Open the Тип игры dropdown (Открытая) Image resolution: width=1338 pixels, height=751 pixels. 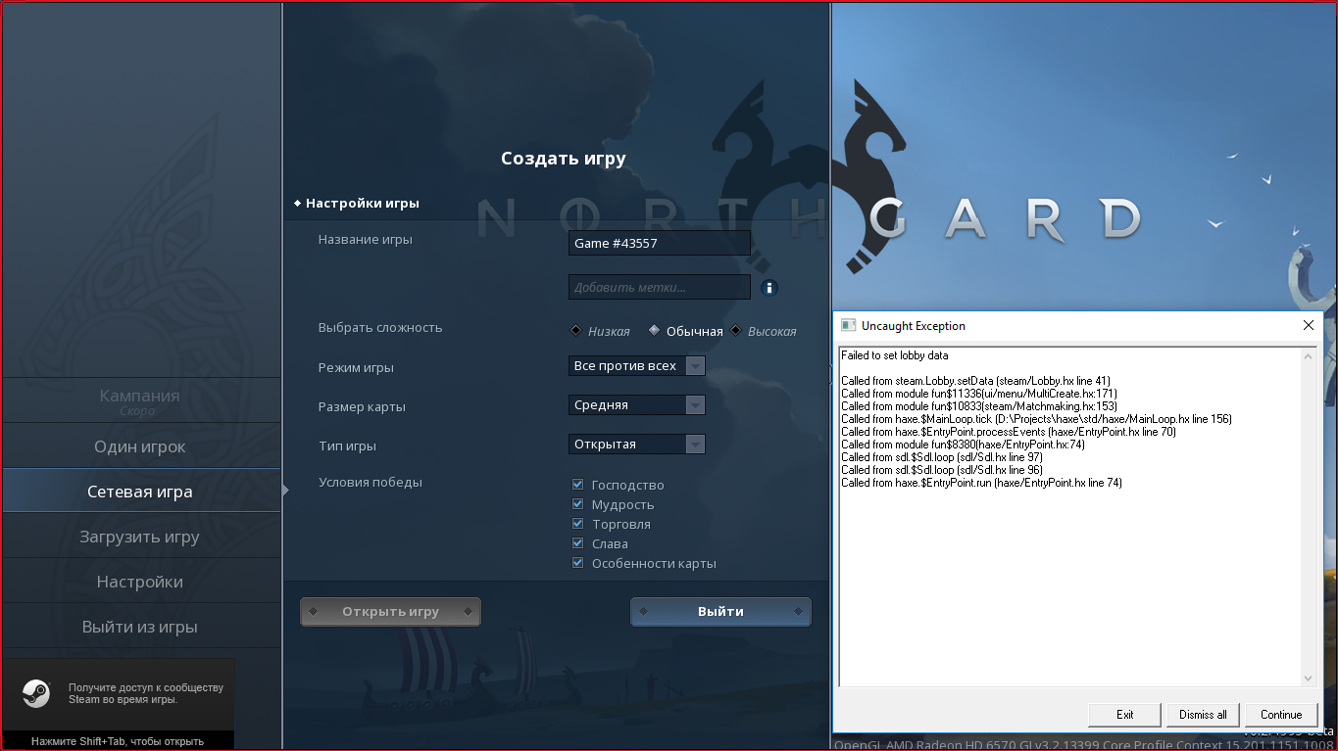tap(637, 445)
